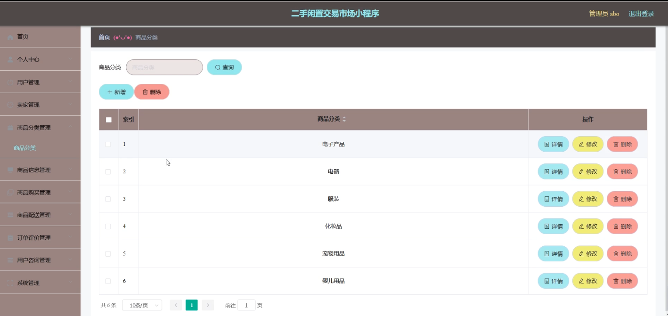Viewport: 668px width, 316px height.
Task: Toggle the select-all checkbox in table header
Action: coord(109,120)
